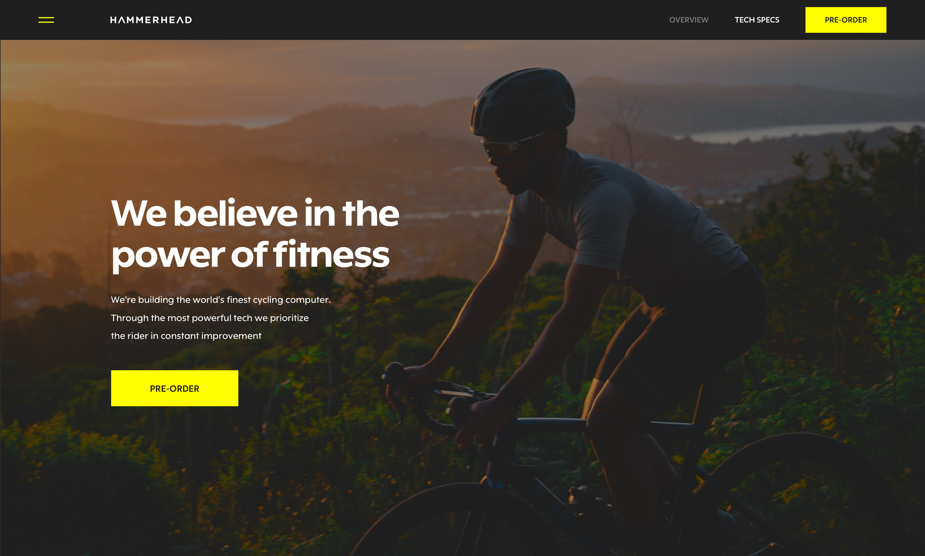Click the cyclist's sunglasses in the photo
This screenshot has width=925, height=556.
point(505,146)
